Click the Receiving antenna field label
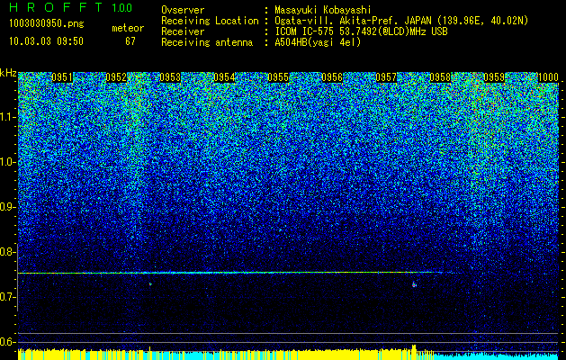566x360 pixels. pyautogui.click(x=207, y=42)
